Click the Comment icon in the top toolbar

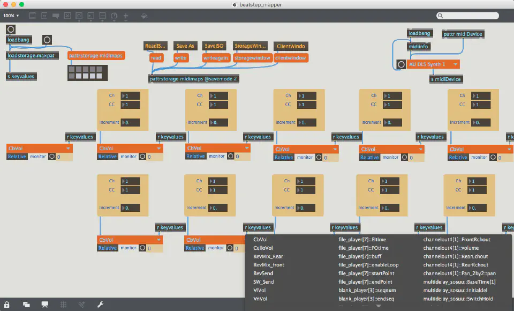coord(56,16)
